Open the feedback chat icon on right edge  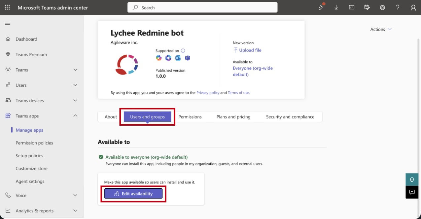(x=412, y=192)
